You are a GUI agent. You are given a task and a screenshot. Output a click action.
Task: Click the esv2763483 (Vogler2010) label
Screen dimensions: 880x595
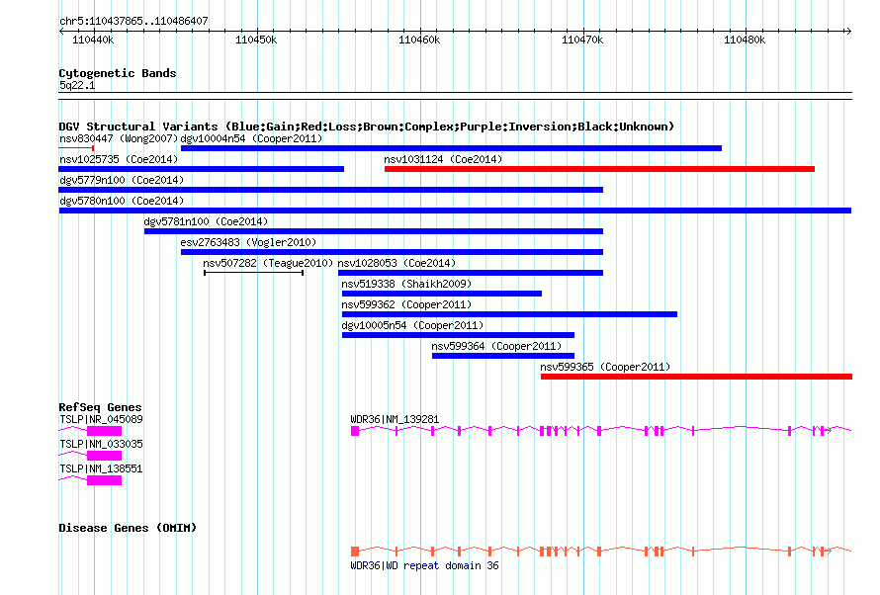248,242
